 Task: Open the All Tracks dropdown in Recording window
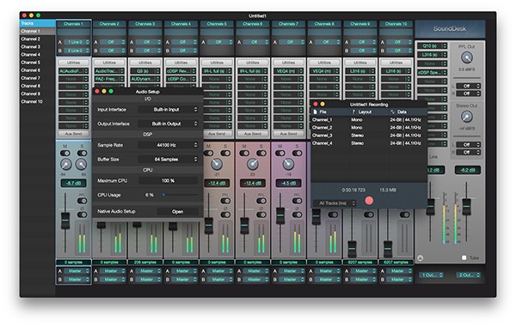(335, 203)
